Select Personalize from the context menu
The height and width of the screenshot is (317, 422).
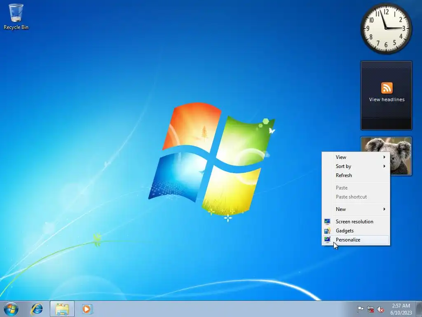(x=356, y=240)
